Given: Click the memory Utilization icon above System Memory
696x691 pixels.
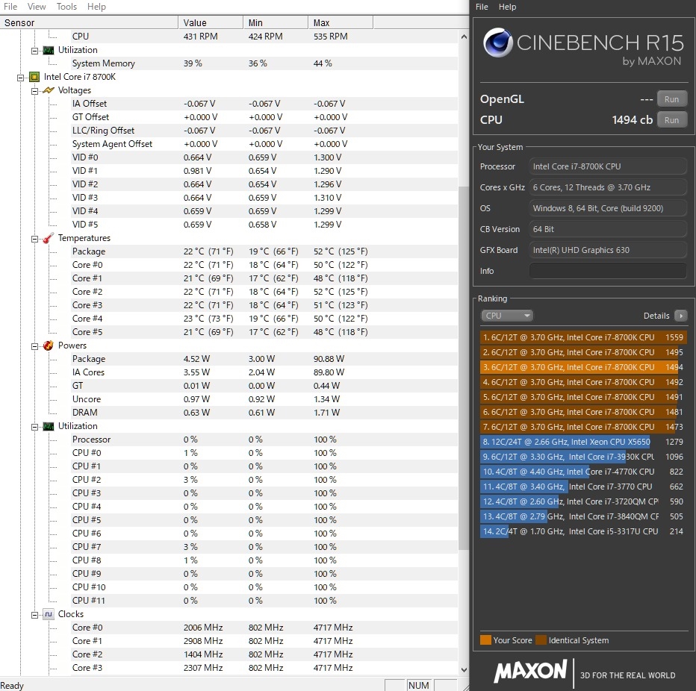Looking at the screenshot, I should point(48,50).
